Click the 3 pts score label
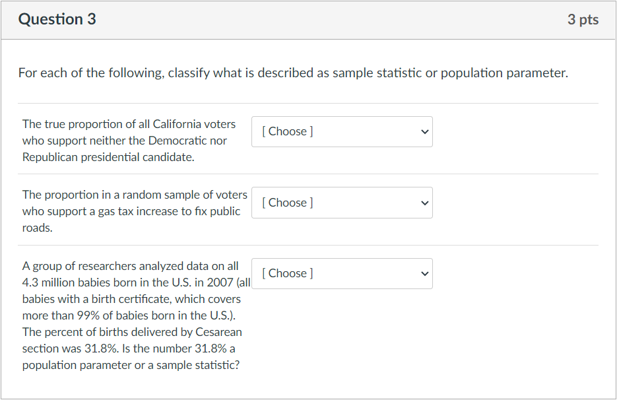 tap(583, 20)
